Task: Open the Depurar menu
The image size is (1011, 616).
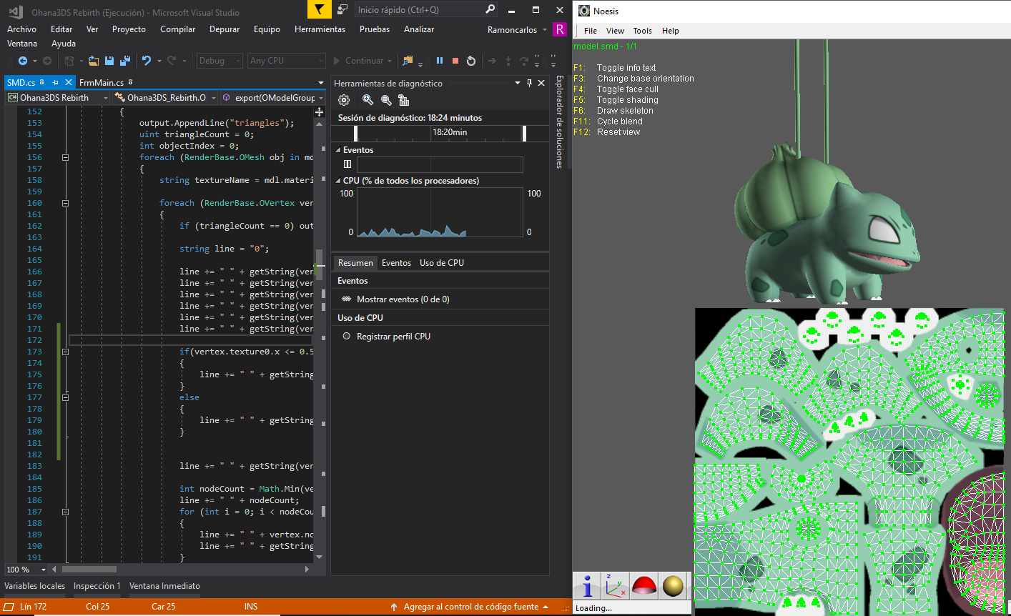Action: point(225,29)
